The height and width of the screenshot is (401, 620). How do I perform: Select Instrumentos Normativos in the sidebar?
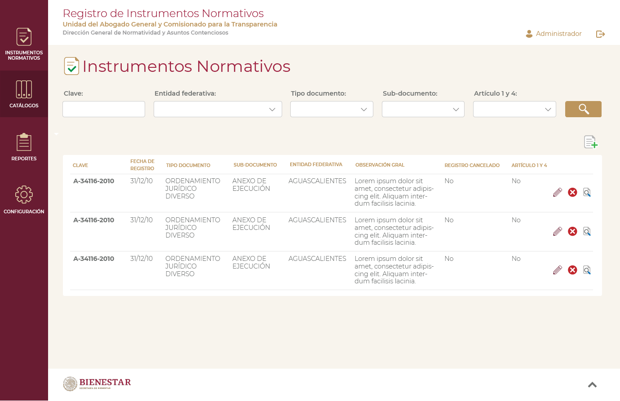(24, 43)
